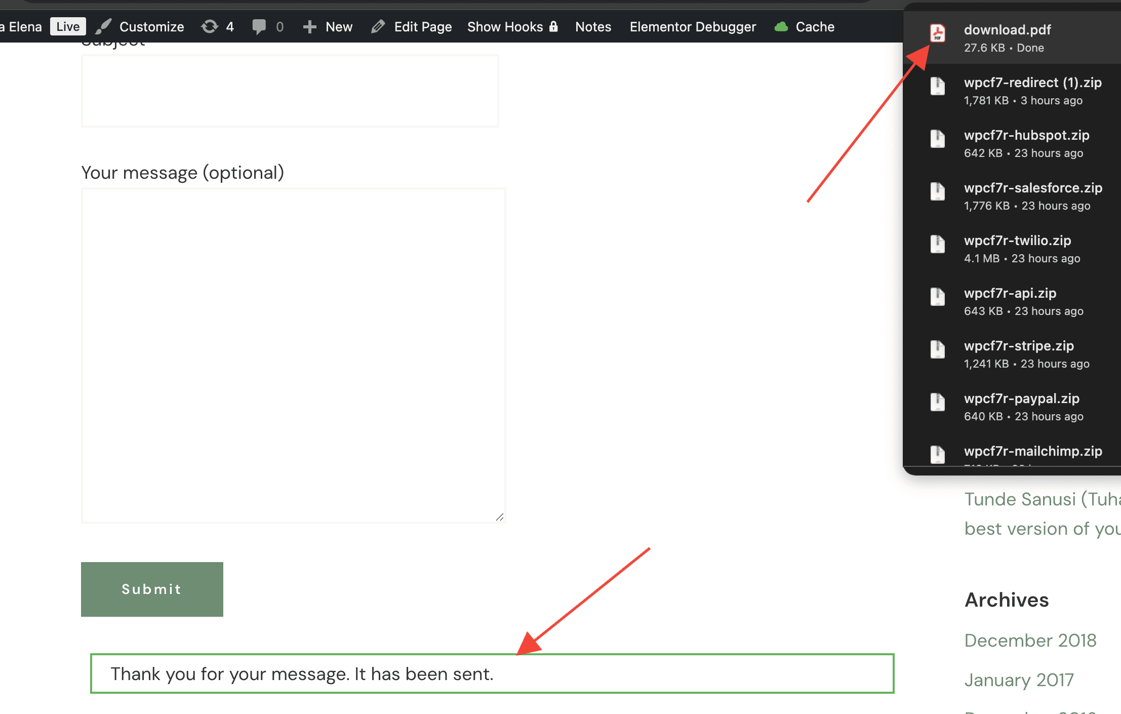Open wpcf7r-stripe.zip from downloads list

1018,346
